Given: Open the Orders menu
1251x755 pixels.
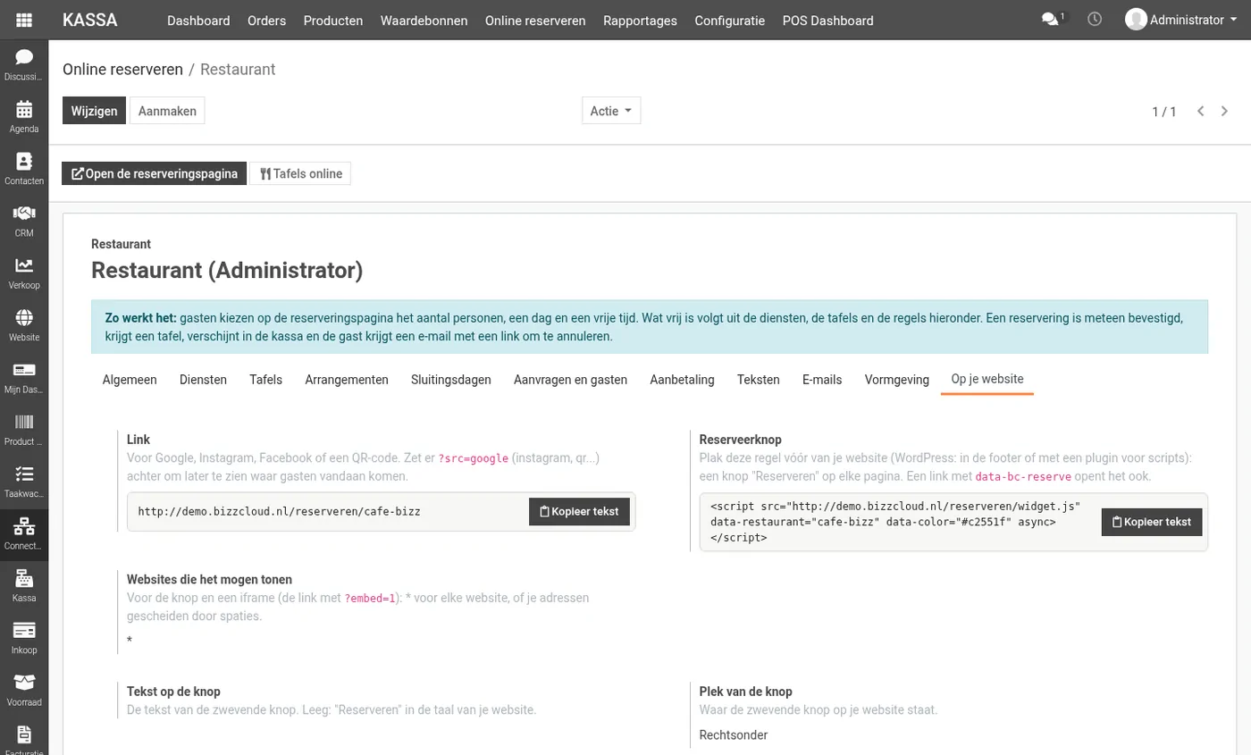Looking at the screenshot, I should tap(266, 20).
